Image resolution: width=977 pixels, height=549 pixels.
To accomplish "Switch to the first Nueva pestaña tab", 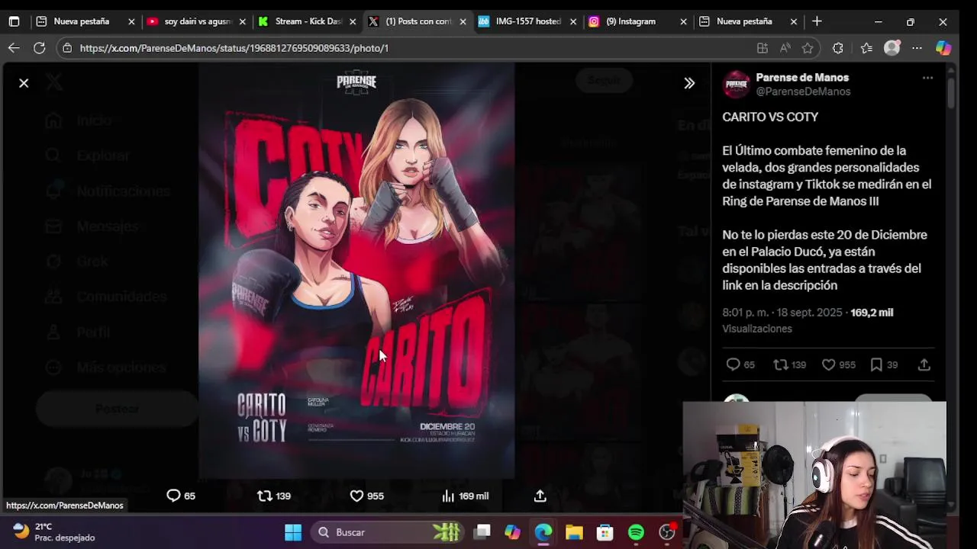I will click(82, 21).
